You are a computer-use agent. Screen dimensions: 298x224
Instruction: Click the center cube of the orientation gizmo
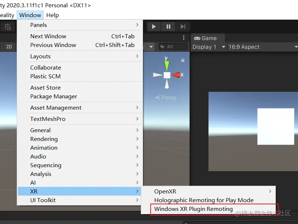pyautogui.click(x=167, y=75)
